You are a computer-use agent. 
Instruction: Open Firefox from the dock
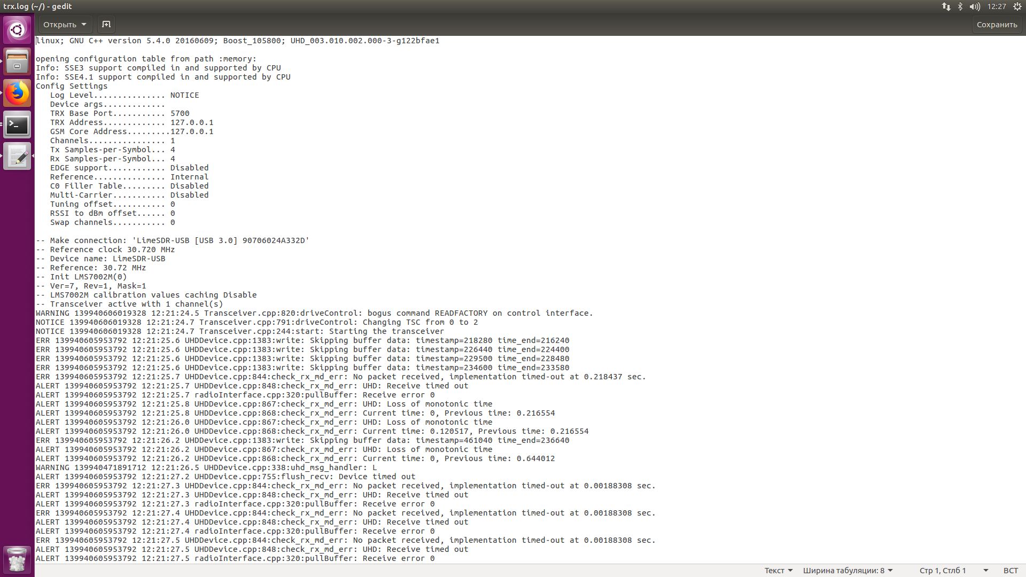click(17, 93)
